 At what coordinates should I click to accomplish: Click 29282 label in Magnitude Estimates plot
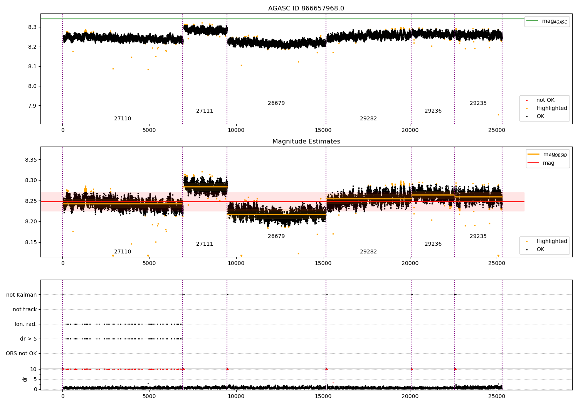pos(368,252)
